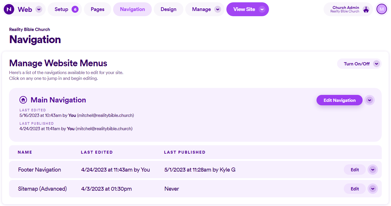Open the Web dropdown
Screen dimensions: 391x206
click(39, 9)
